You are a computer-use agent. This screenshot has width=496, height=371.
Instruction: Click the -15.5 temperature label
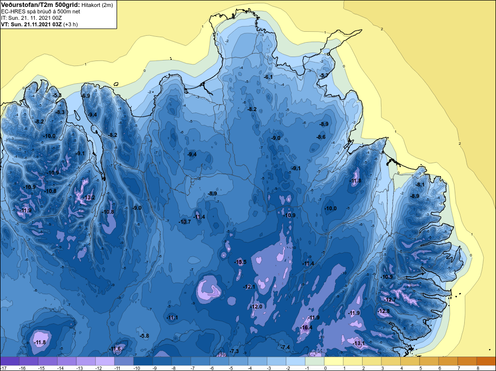point(240,262)
